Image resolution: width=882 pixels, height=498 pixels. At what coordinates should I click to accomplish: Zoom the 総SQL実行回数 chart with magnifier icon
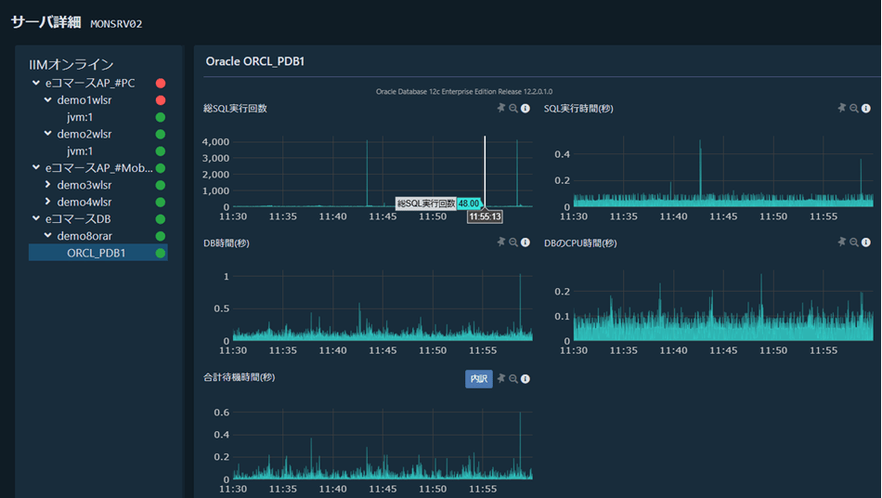click(513, 108)
